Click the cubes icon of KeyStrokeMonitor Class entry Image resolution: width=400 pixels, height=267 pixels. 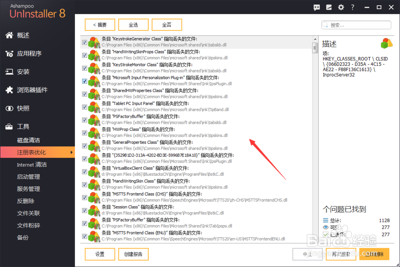(x=94, y=68)
